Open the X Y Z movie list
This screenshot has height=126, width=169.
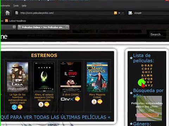click(x=149, y=85)
